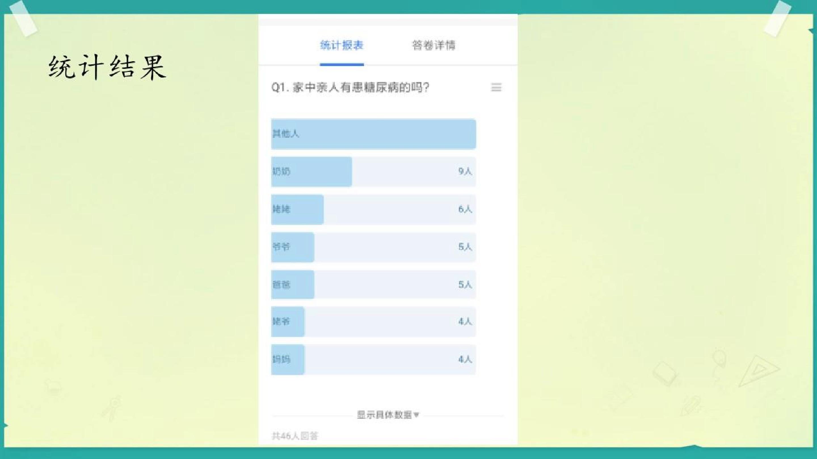This screenshot has width=817, height=459.
Task: Click the arrow next to 显示具体数据
Action: coord(416,415)
